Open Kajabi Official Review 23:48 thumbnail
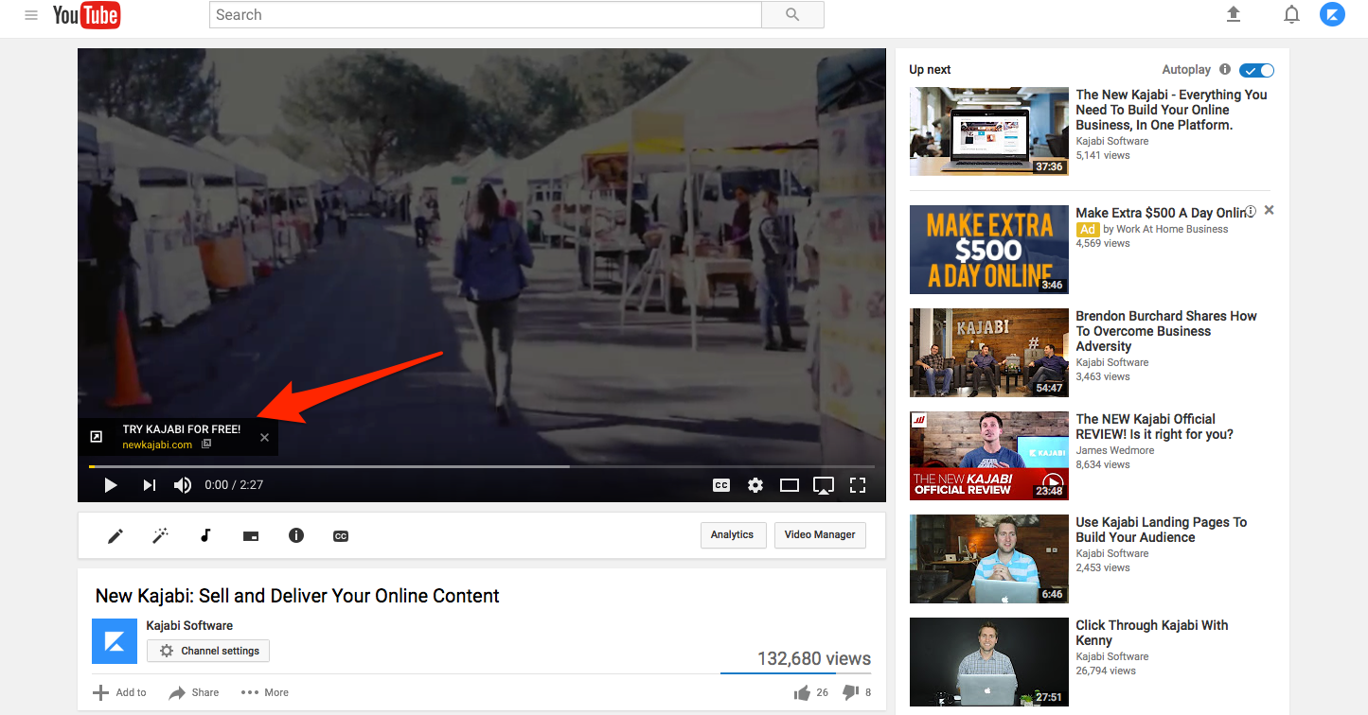 click(x=989, y=456)
